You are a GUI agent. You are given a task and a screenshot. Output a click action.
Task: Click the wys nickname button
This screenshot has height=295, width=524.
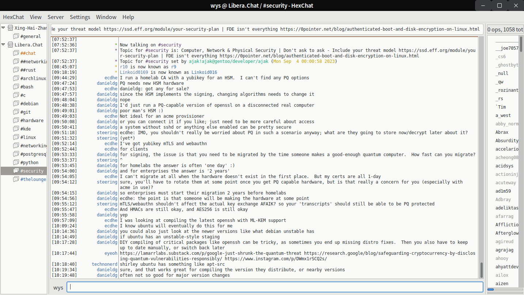58,287
